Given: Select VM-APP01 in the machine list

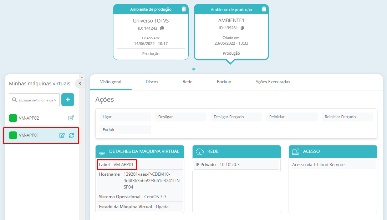Looking at the screenshot, I should (x=29, y=135).
